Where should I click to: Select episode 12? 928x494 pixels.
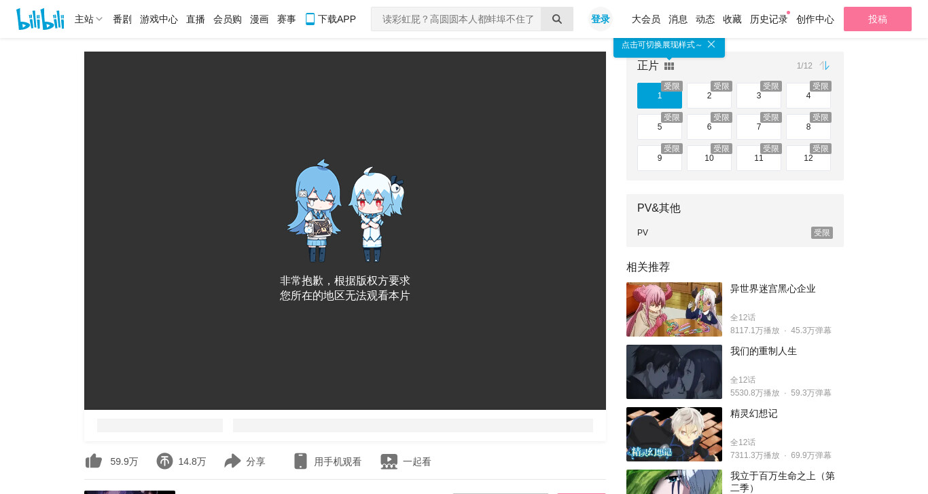[x=808, y=158]
